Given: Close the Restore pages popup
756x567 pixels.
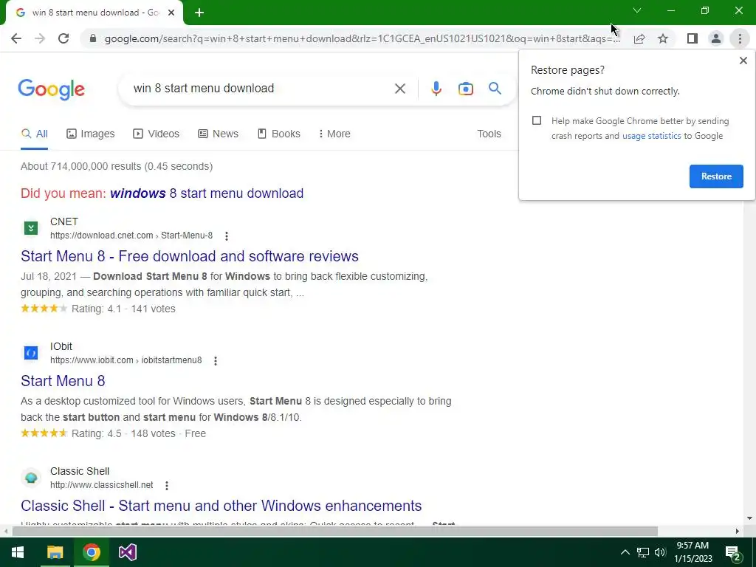Looking at the screenshot, I should point(743,61).
